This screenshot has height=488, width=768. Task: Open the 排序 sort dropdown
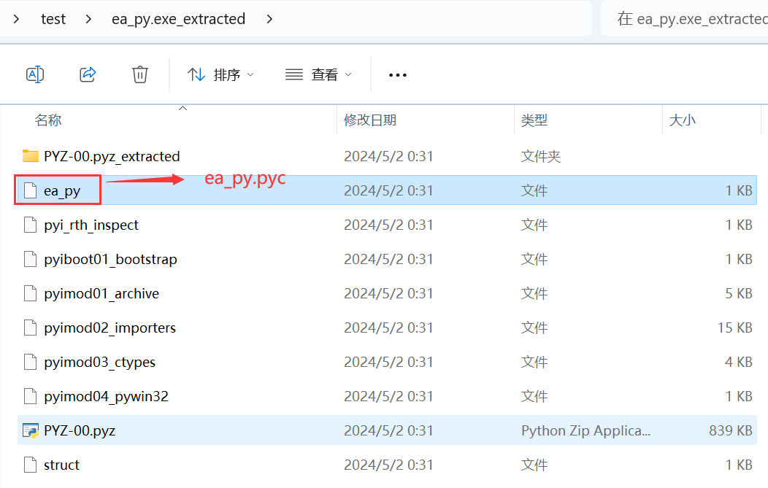220,75
